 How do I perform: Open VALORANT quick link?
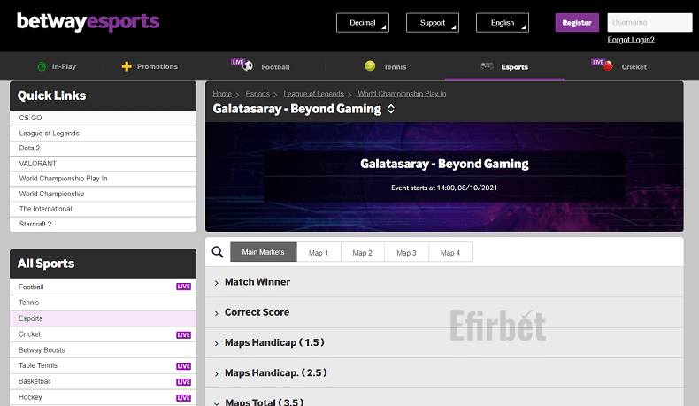103,164
